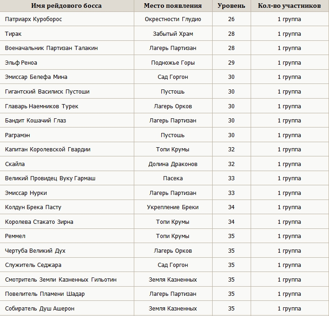Click the "Тирак" boss entry

13,34
